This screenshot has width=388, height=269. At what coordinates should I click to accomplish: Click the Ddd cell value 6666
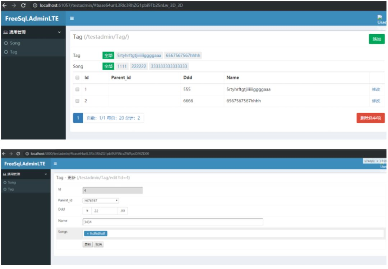coord(188,101)
